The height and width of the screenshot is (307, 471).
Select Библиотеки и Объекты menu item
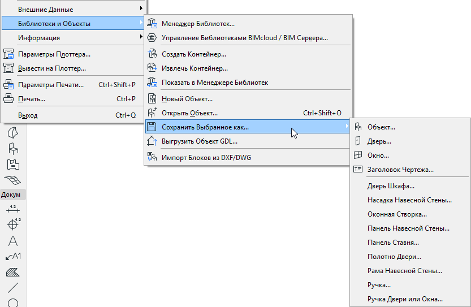click(x=72, y=23)
